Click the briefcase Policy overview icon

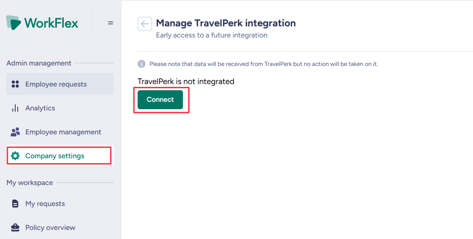[x=15, y=227]
